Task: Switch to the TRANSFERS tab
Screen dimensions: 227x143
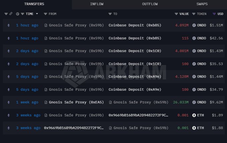Action: pyautogui.click(x=34, y=4)
